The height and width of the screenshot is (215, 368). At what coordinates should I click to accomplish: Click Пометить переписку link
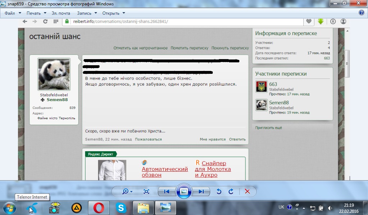[189, 48]
